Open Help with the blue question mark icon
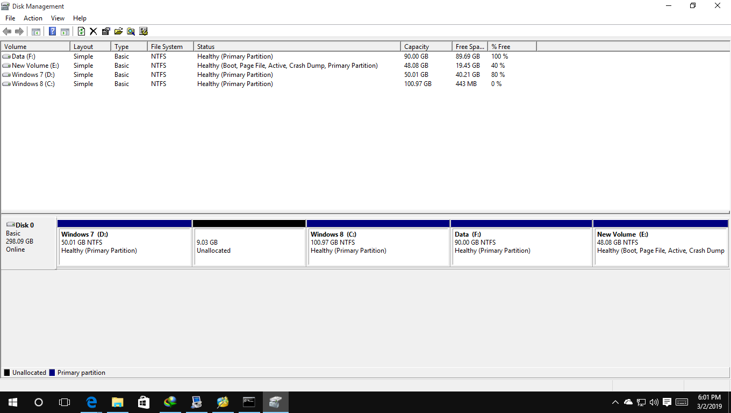 (x=53, y=31)
